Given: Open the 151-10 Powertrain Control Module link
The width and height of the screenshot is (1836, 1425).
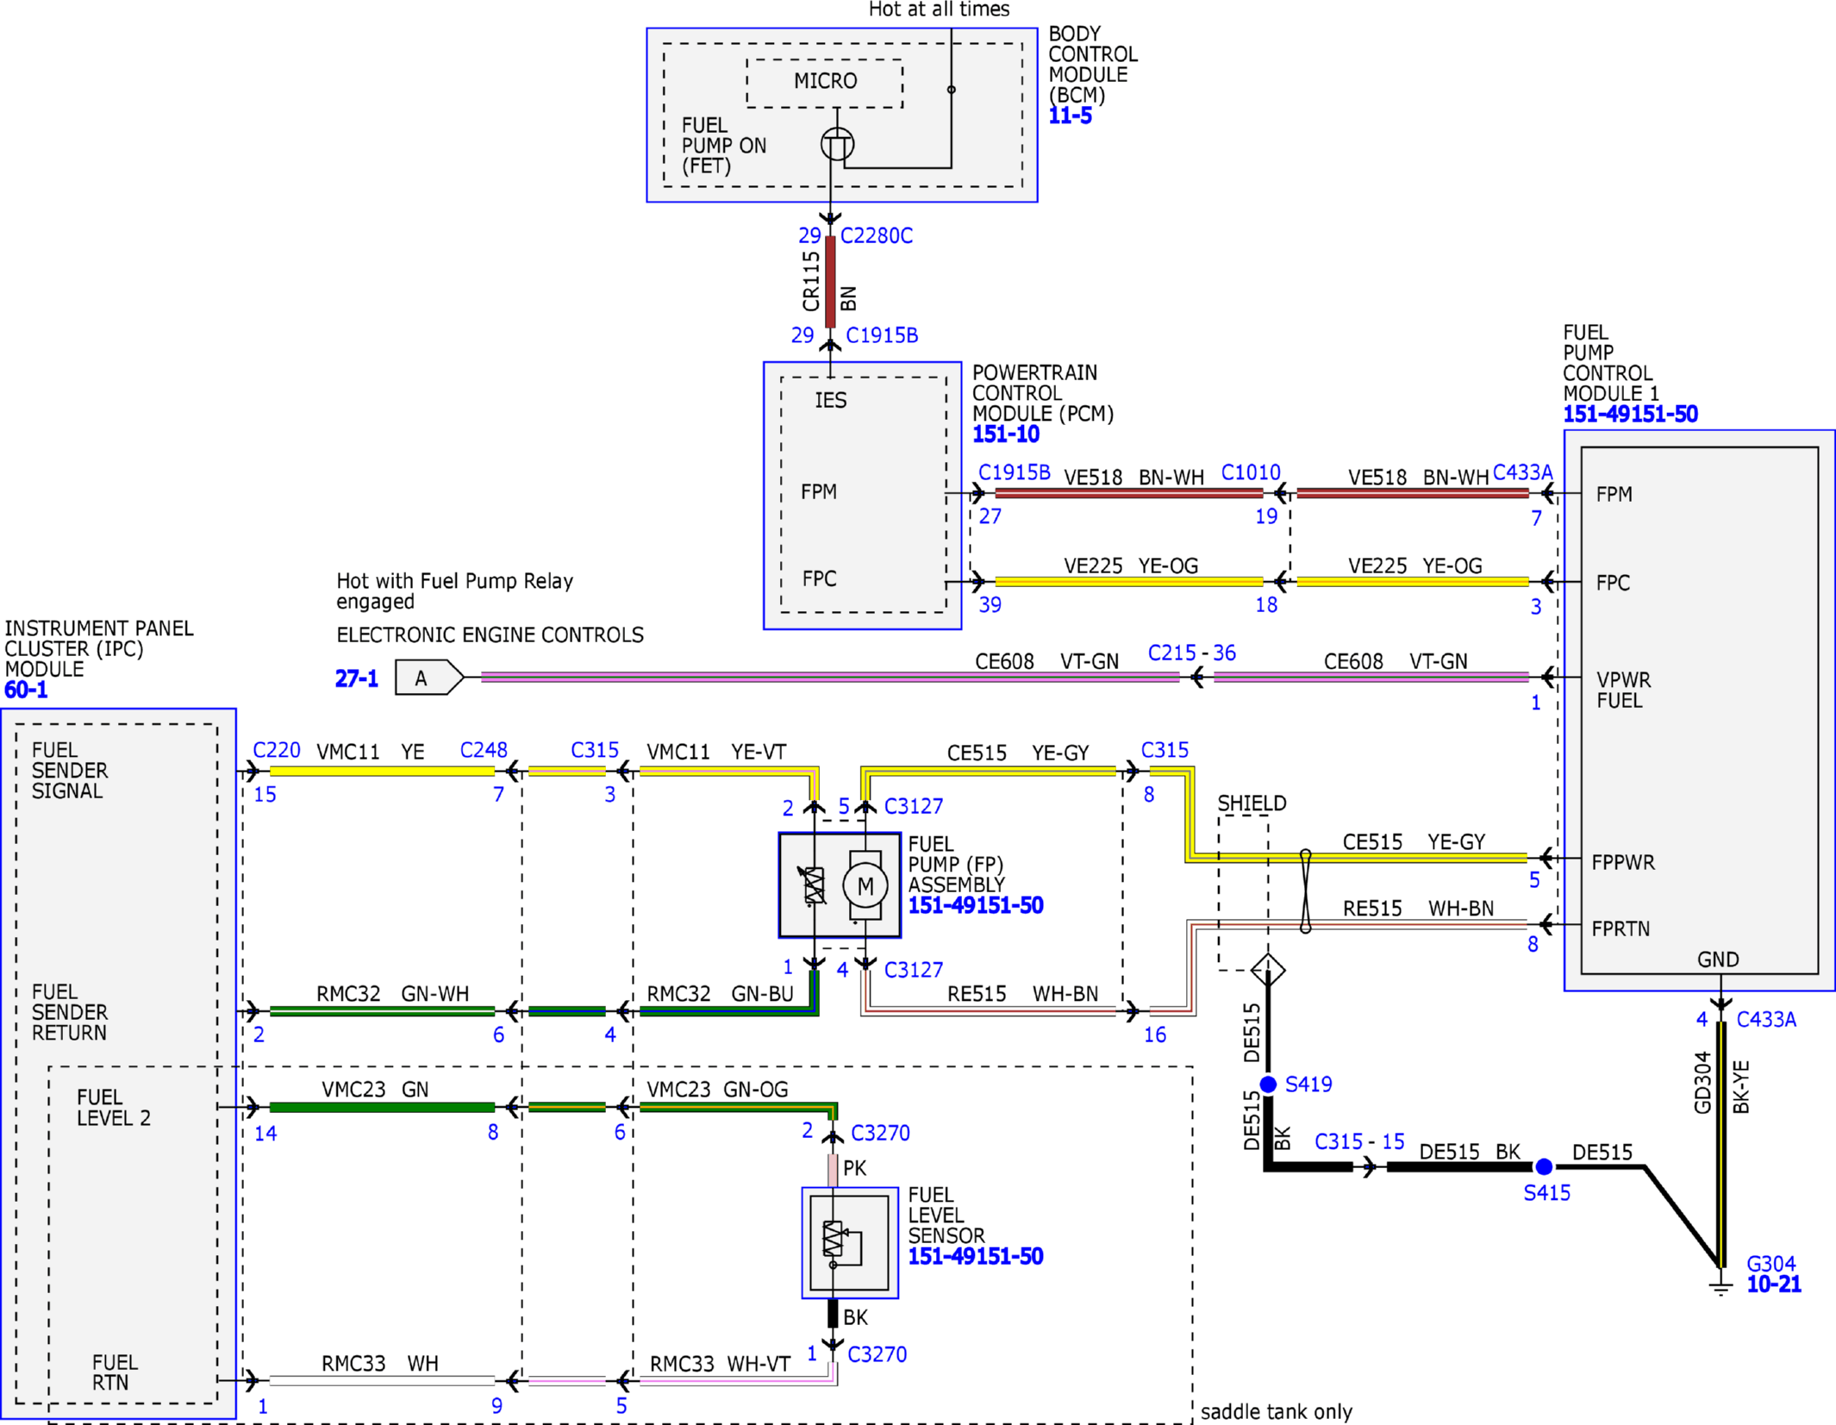Looking at the screenshot, I should pos(1006,434).
